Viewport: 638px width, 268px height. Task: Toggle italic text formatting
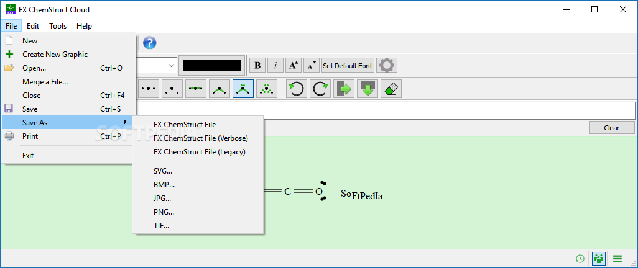click(275, 65)
